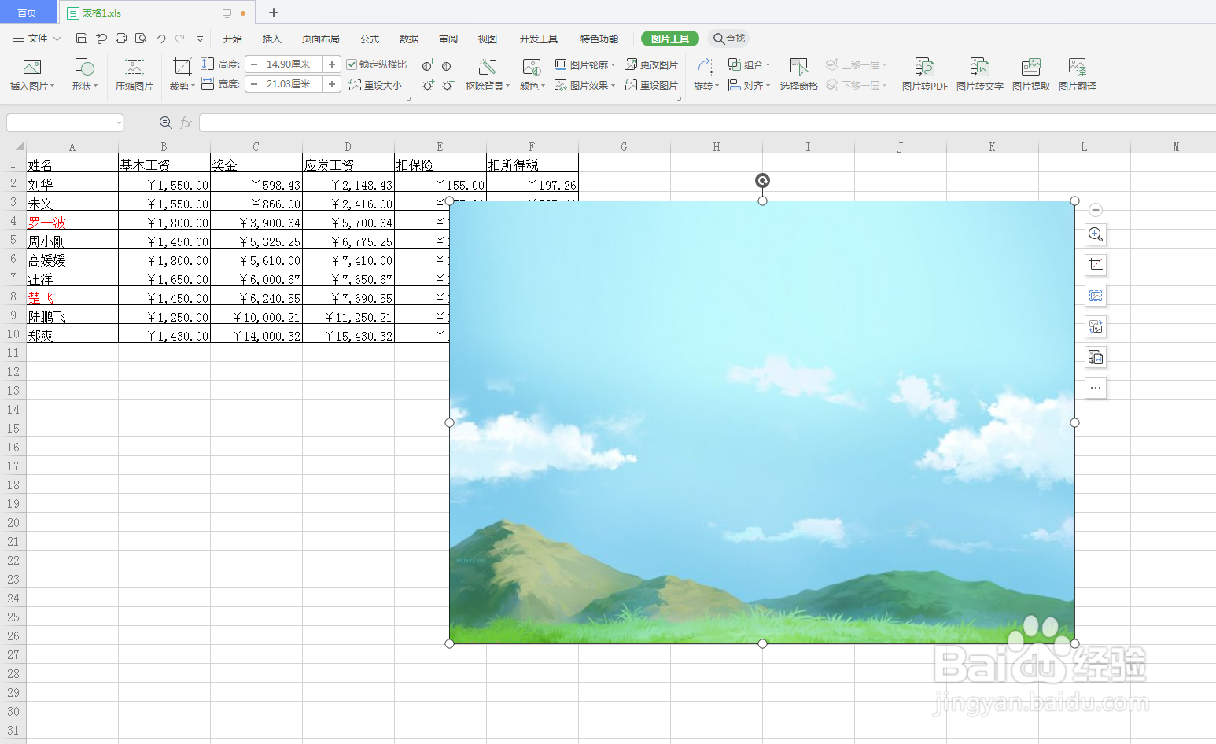Click the crop icon beside the picture

(x=1096, y=265)
